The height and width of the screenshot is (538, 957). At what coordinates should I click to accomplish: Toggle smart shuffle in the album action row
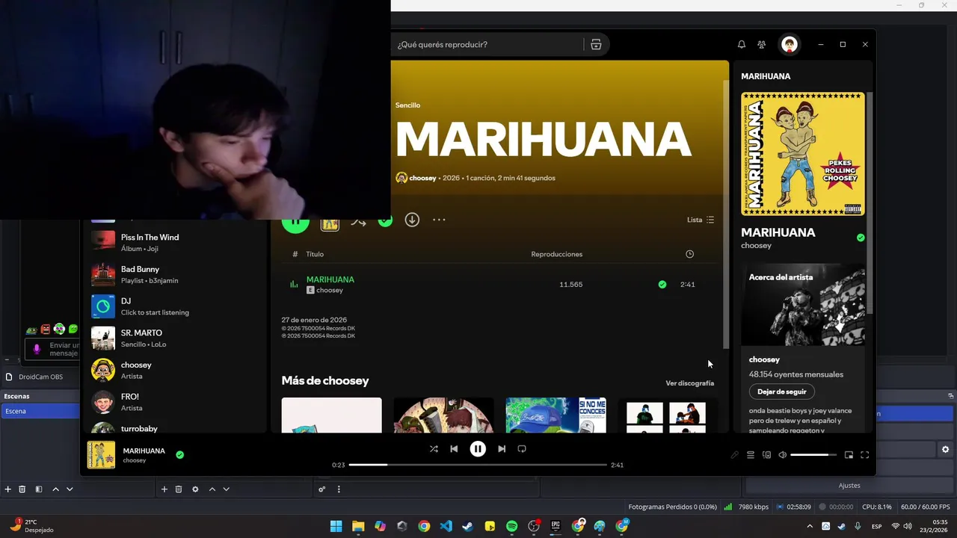click(358, 221)
